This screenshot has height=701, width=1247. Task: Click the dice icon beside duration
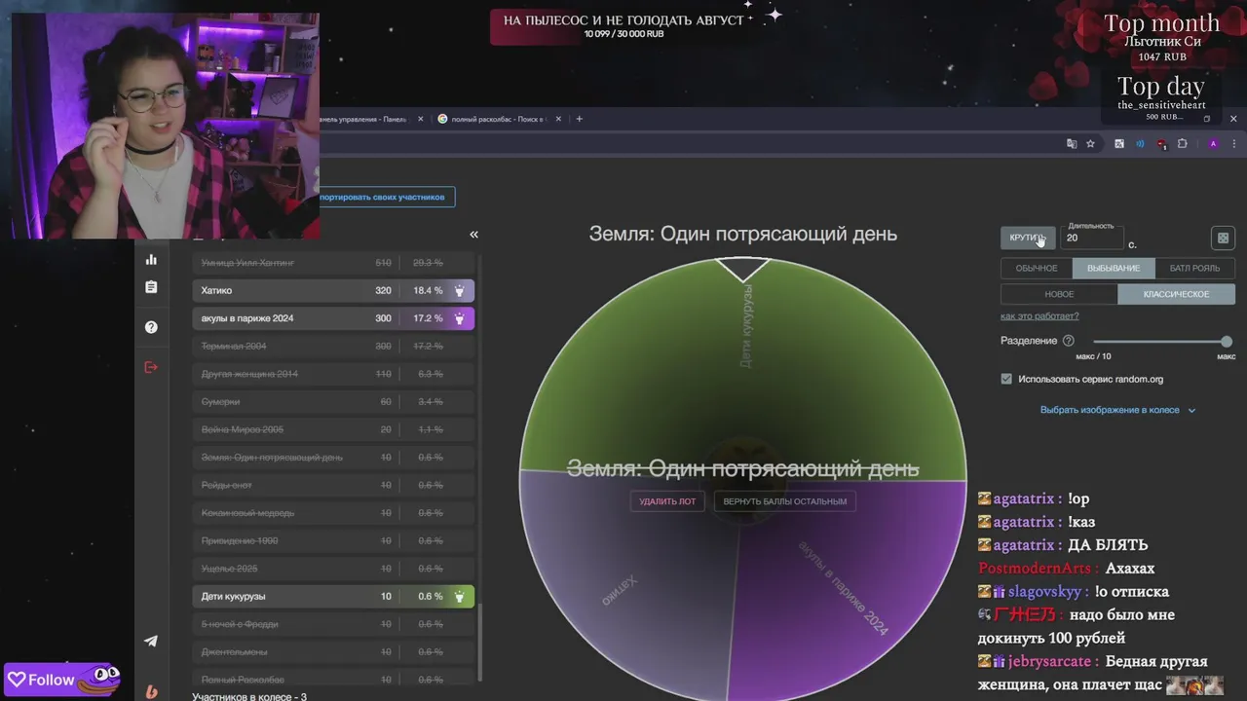point(1223,238)
